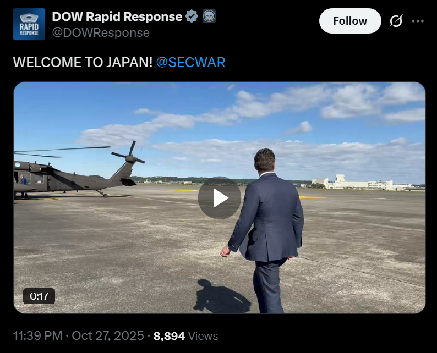This screenshot has width=437, height=353.
Task: Click the Oct 27, 2025 post date
Action: pyautogui.click(x=108, y=336)
